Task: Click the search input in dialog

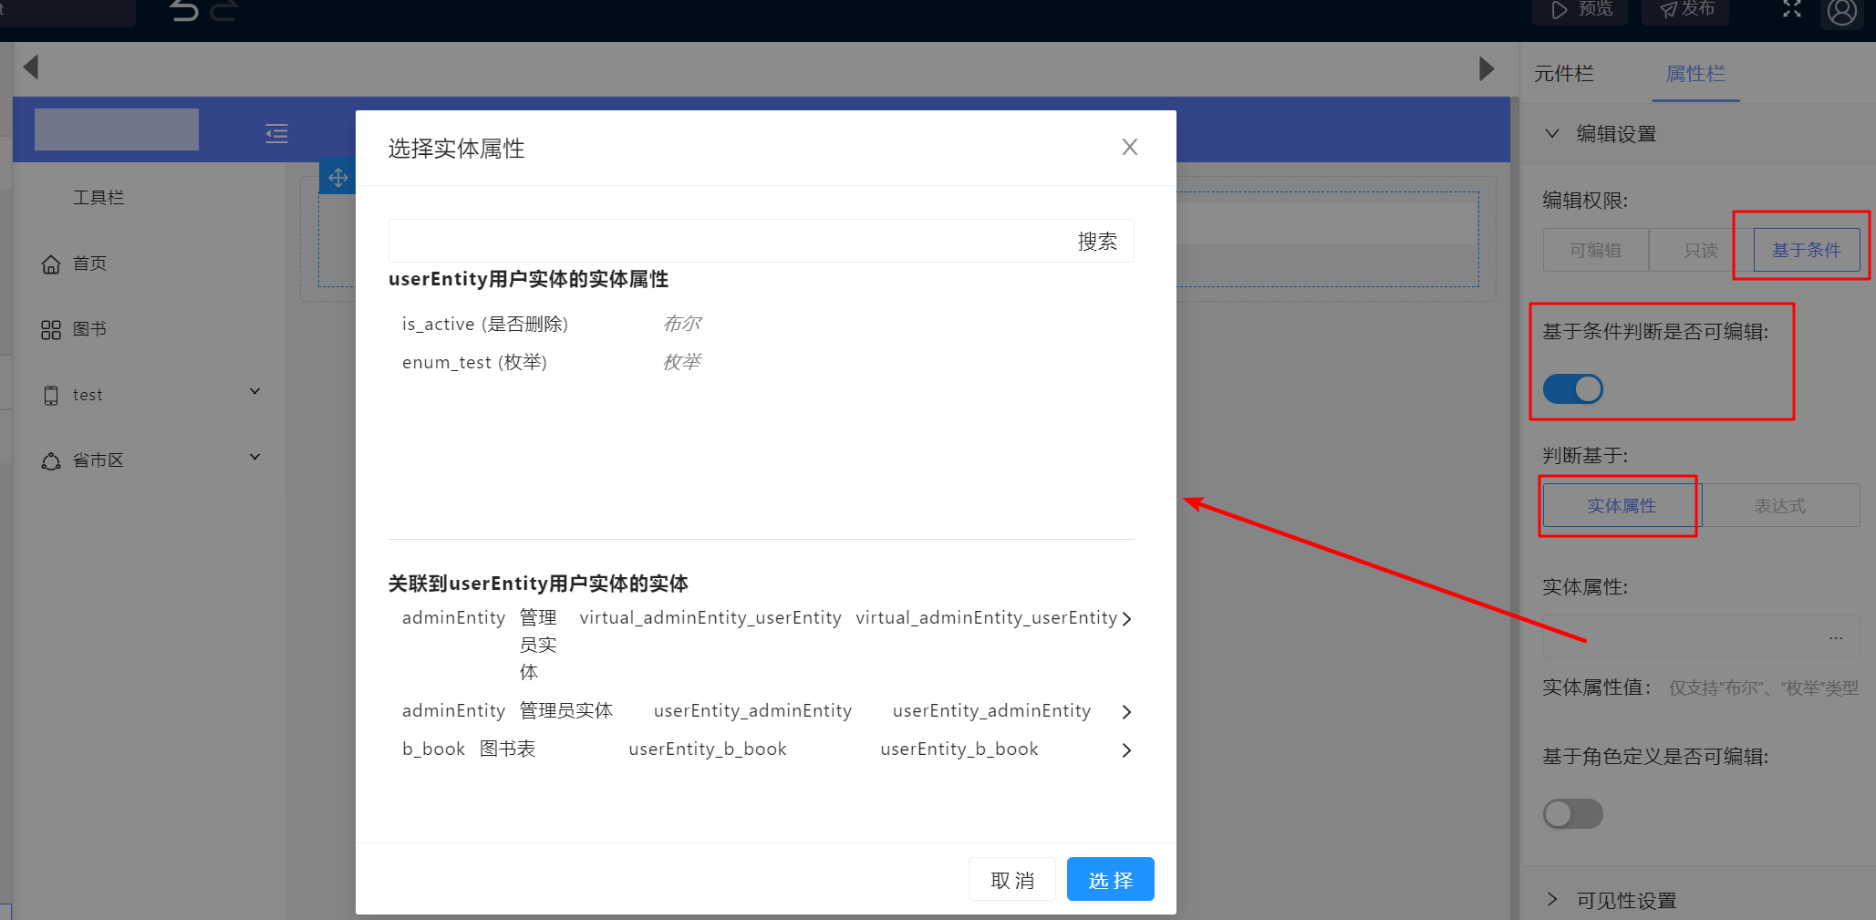Action: point(725,241)
